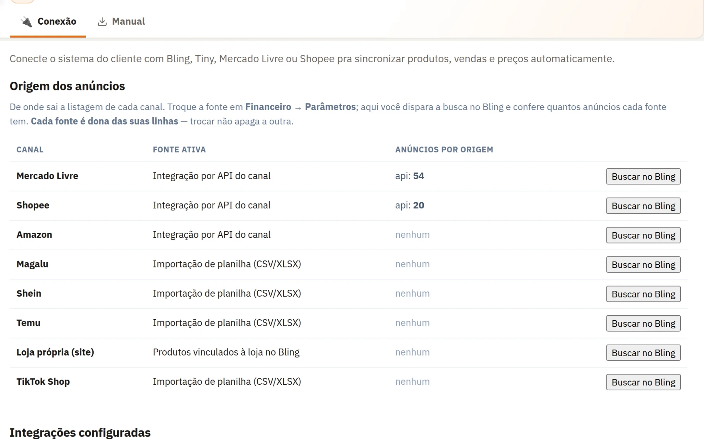Click Magalu's 'Importação de planilha (CSV/XLSX)' source

point(227,264)
